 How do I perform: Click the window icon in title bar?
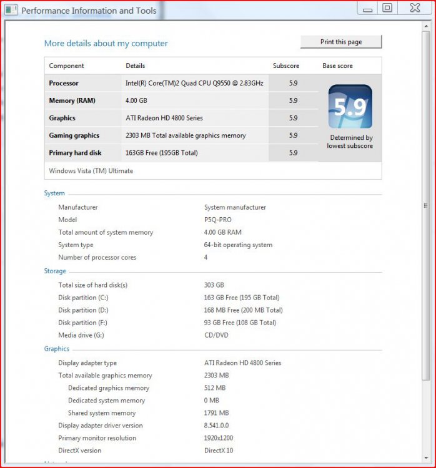(x=11, y=10)
